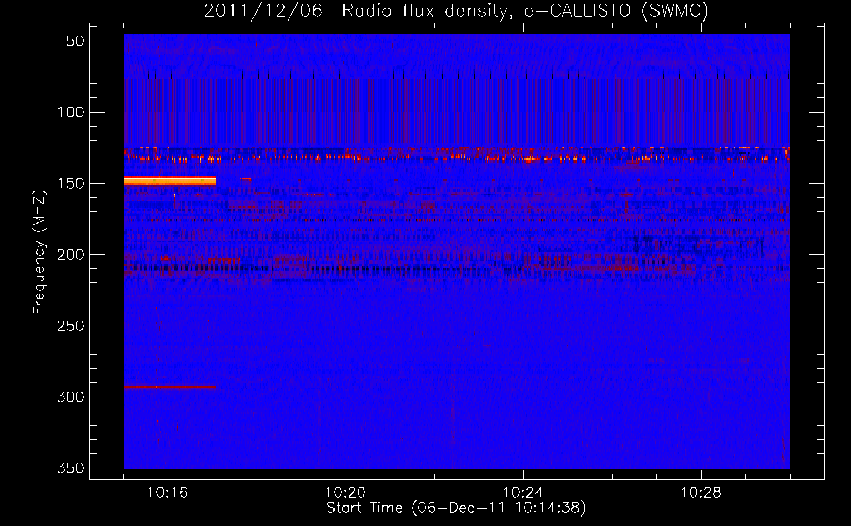Screen dimensions: 851x526
Task: Select the 50 frequency tick label
Action: point(75,41)
